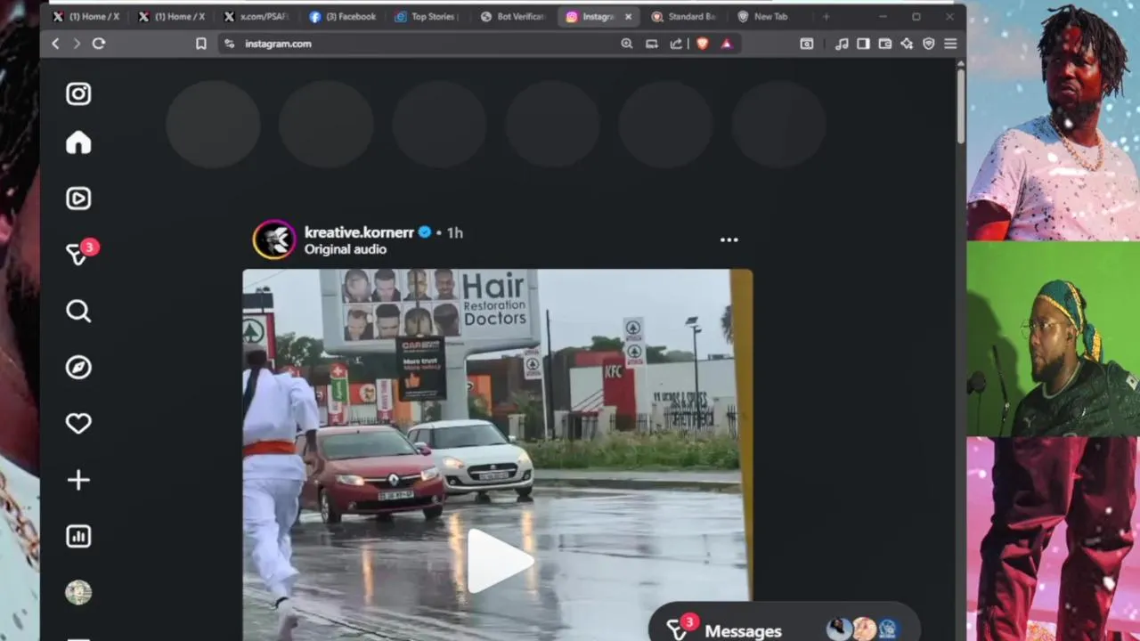Open a new browser tab with plus
Viewport: 1140px width, 641px height.
(x=826, y=16)
